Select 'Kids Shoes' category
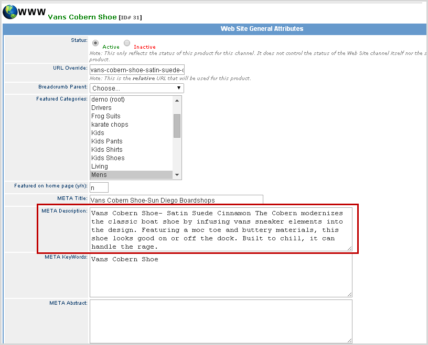The width and height of the screenshot is (428, 345). click(x=131, y=158)
